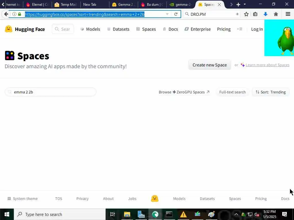
Task: Expand the more options menu icon
Action: pyautogui.click(x=240, y=29)
